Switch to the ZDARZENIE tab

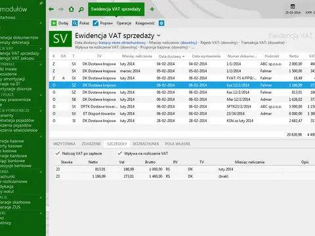[91, 144]
